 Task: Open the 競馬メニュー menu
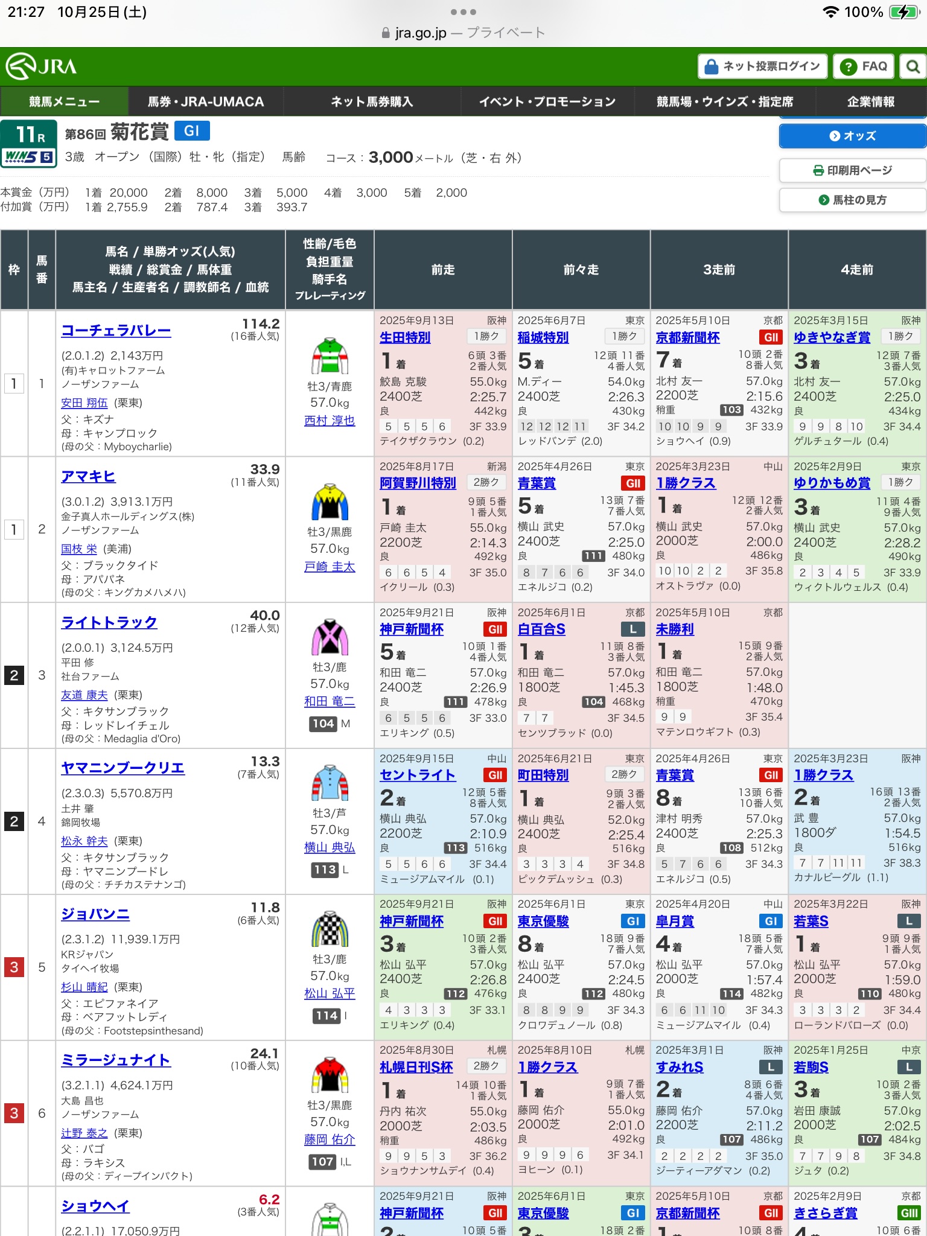64,101
